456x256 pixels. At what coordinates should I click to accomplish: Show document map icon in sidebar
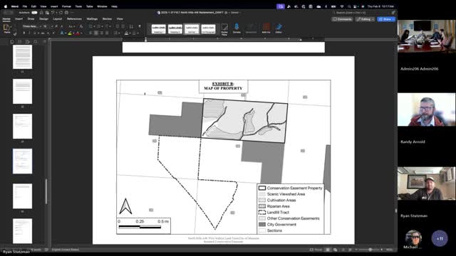pos(20,42)
